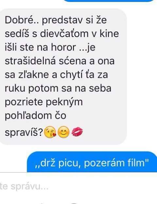Click the word 'strašidelná' in gray message
The width and height of the screenshot is (157, 204).
[30, 61]
